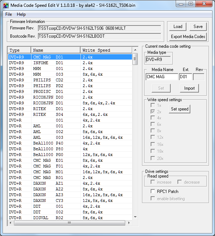Toggle the enable bitsetting checkbox
215x236 pixels.
(x=153, y=199)
